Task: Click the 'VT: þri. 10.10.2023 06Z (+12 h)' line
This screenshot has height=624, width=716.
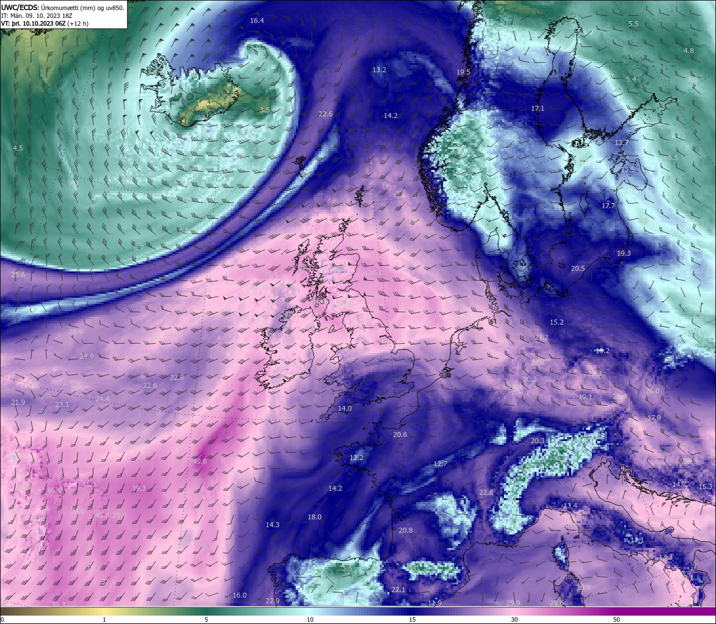Action: (45, 24)
